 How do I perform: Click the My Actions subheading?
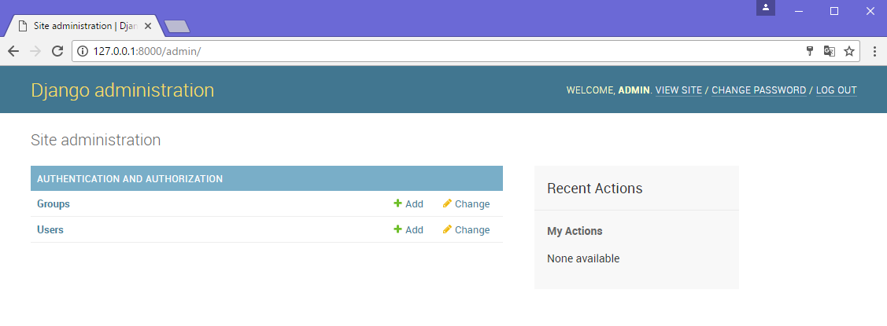coord(575,231)
